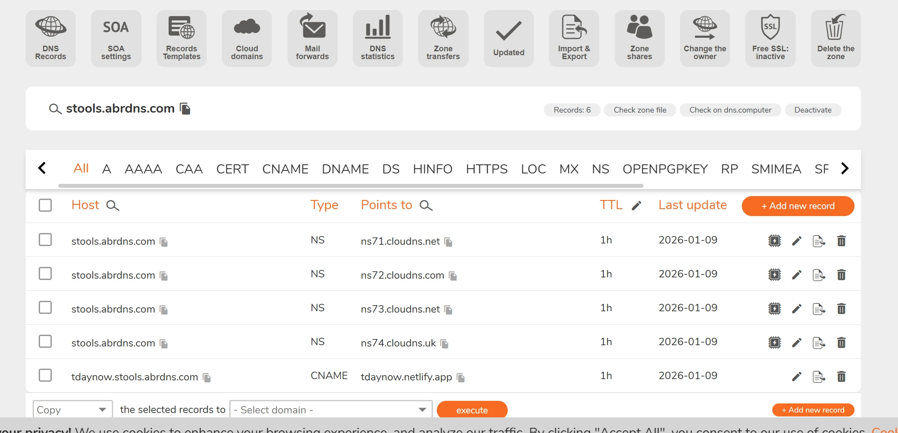The image size is (898, 433).
Task: Open Free SSL inactive option
Action: (770, 38)
